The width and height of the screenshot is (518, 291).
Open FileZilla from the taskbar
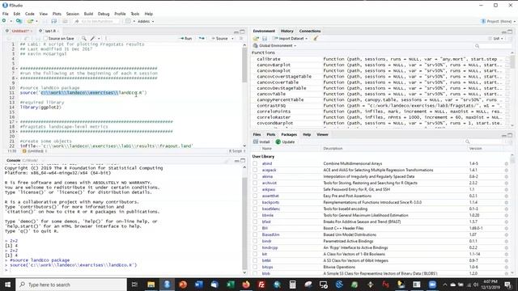click(262, 285)
